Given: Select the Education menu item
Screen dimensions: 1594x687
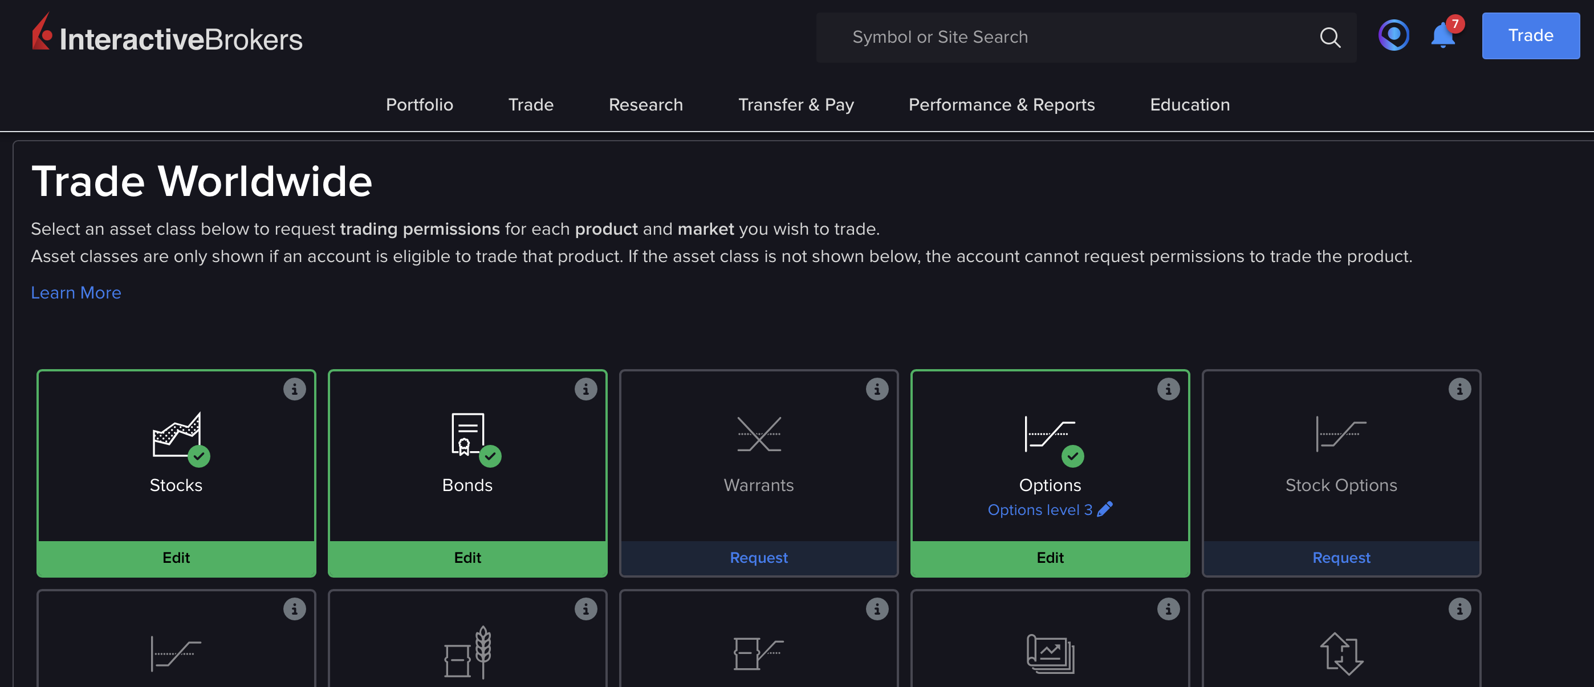Looking at the screenshot, I should 1189,104.
